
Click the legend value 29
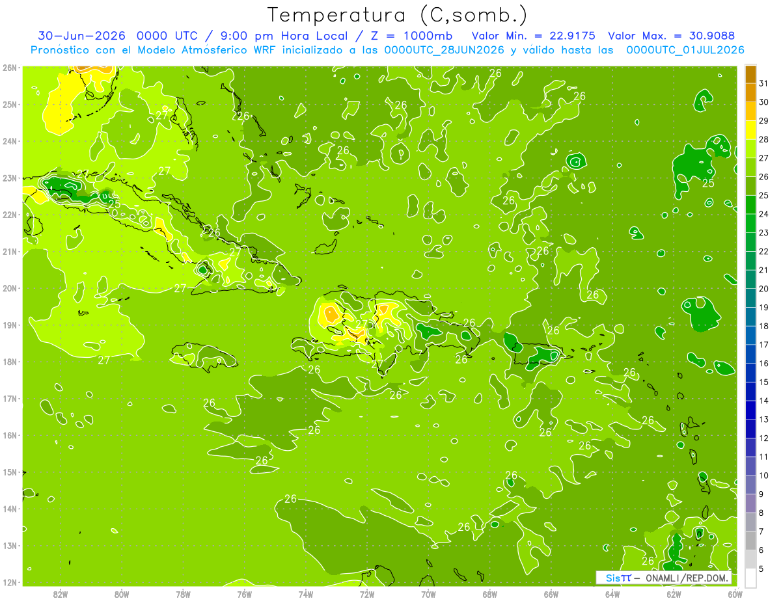[763, 121]
